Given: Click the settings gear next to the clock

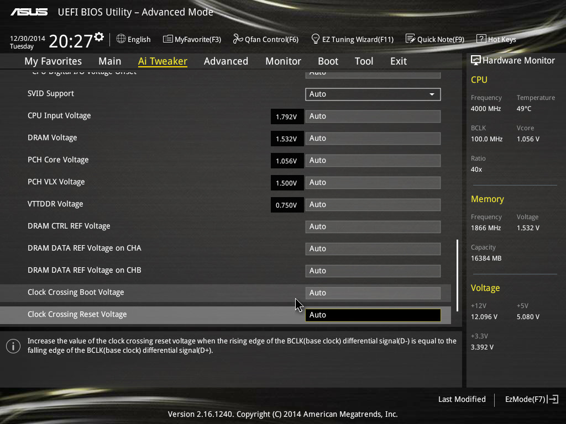Looking at the screenshot, I should [99, 37].
